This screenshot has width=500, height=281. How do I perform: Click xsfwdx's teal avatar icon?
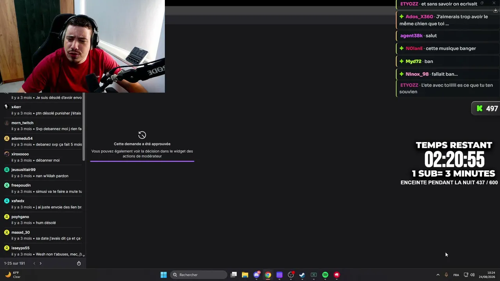tap(6, 201)
